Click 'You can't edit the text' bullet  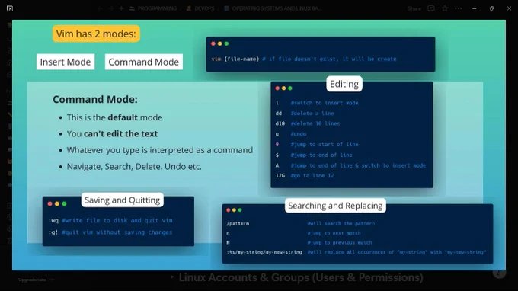point(112,134)
